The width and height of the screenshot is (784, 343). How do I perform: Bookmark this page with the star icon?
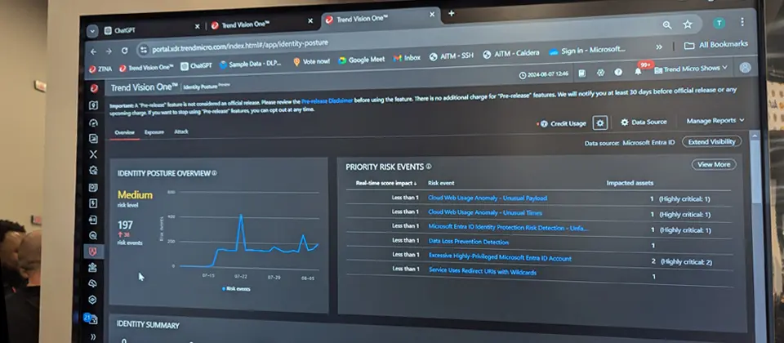pyautogui.click(x=688, y=24)
